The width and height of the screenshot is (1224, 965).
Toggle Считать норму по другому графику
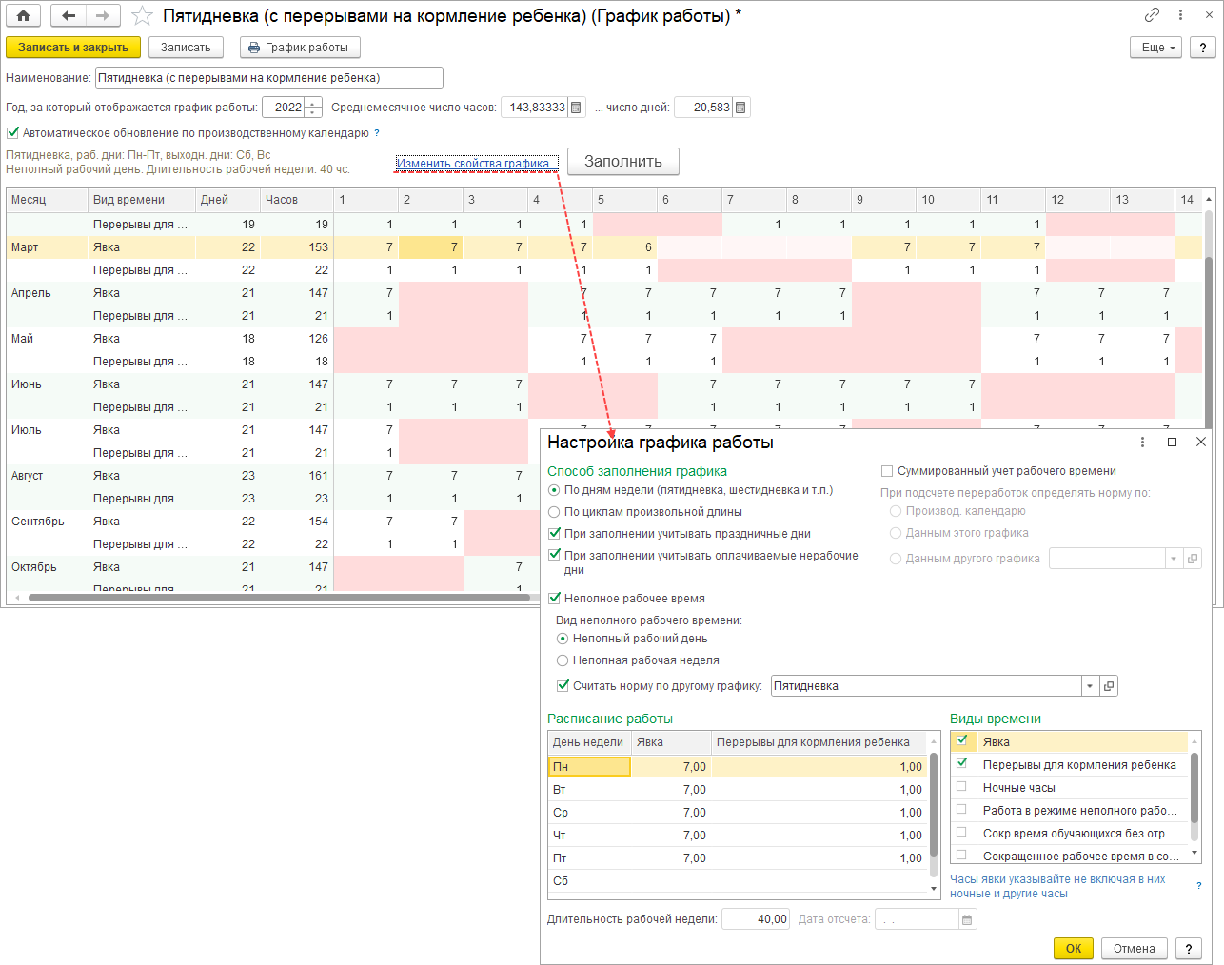tap(563, 686)
